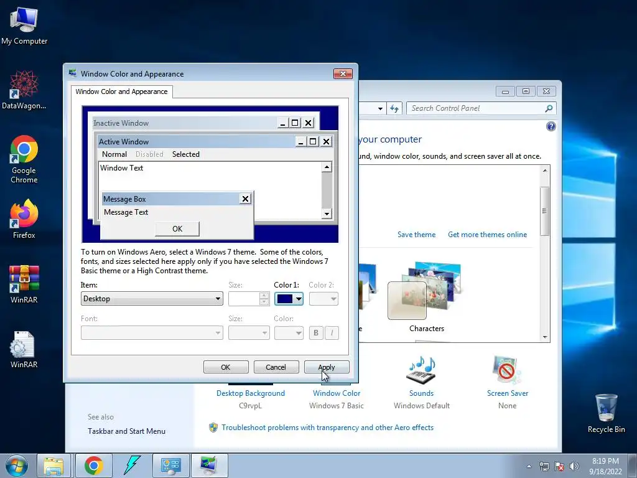Cancel the Window Color dialog
The height and width of the screenshot is (478, 637).
pyautogui.click(x=276, y=367)
